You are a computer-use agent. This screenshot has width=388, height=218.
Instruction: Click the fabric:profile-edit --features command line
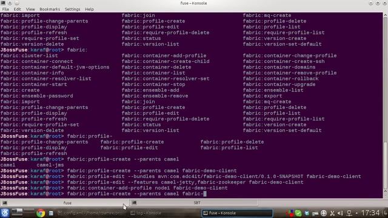point(185,182)
